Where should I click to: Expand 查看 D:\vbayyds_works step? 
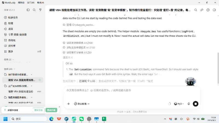click(79, 25)
